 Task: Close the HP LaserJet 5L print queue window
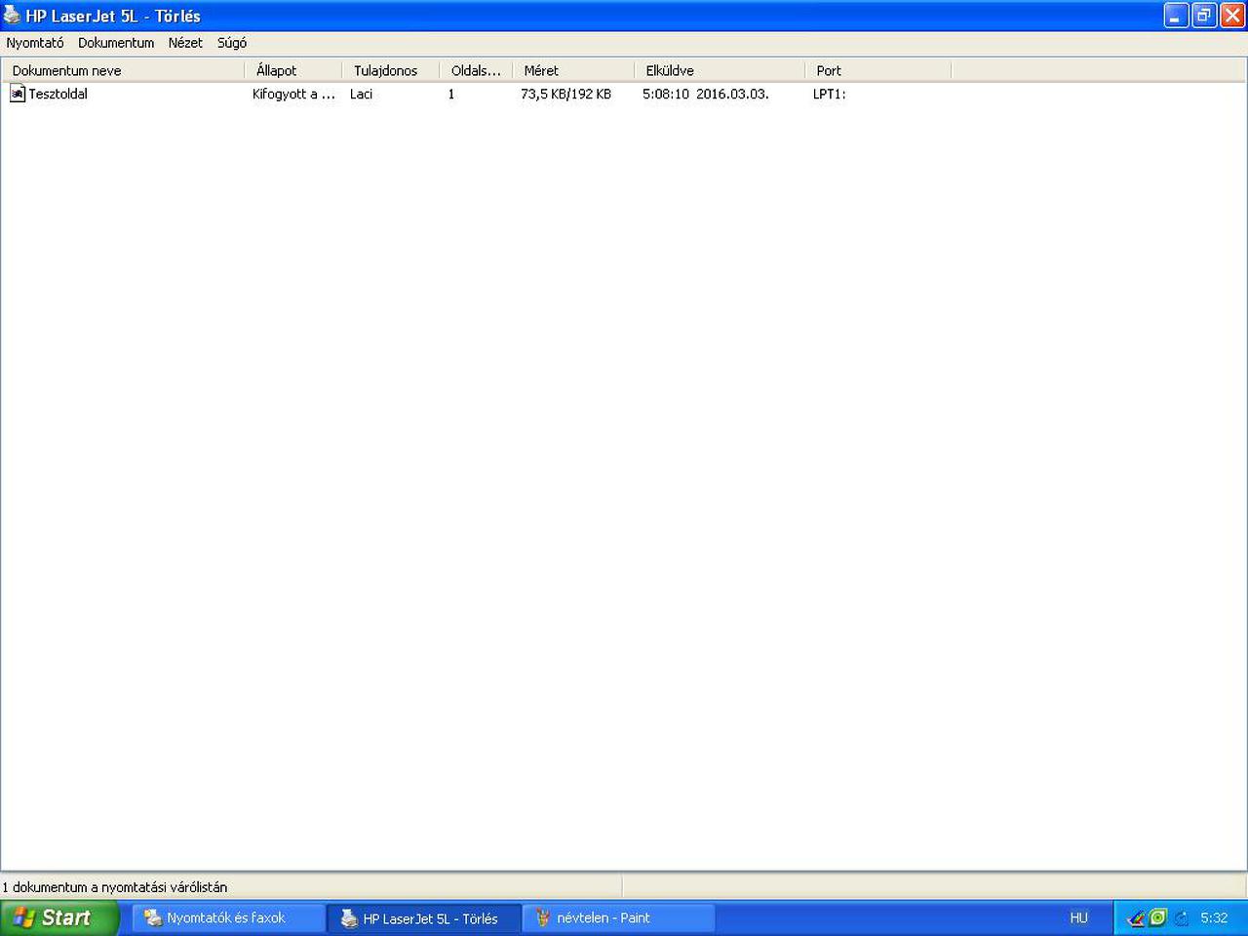click(1232, 16)
